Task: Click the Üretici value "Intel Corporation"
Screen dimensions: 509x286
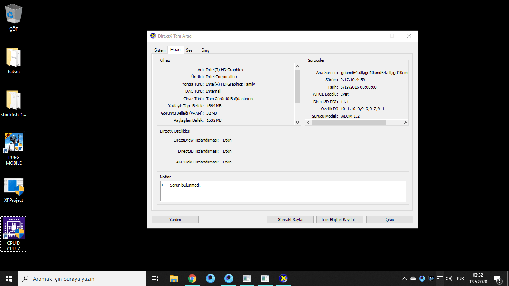Action: click(221, 77)
